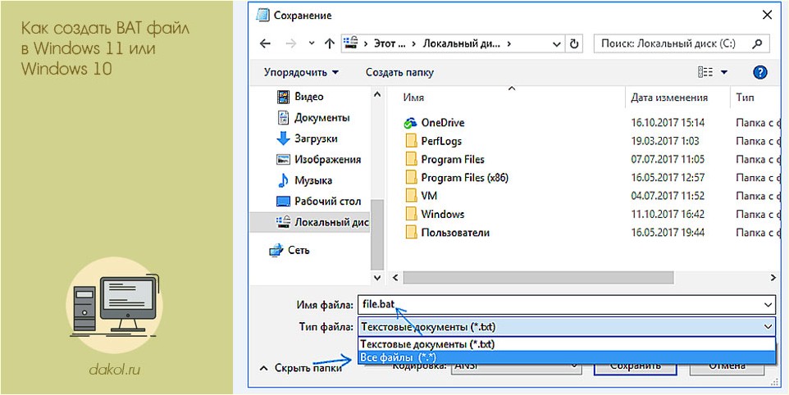Open recent locations chevron
The width and height of the screenshot is (789, 395).
(x=312, y=43)
